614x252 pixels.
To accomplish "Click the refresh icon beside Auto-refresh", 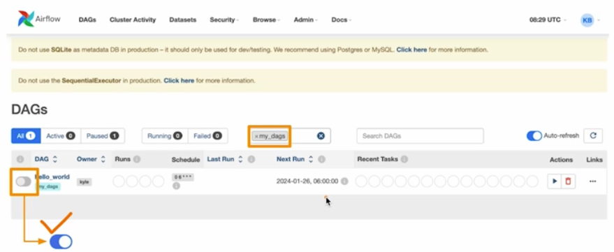I will tap(593, 136).
